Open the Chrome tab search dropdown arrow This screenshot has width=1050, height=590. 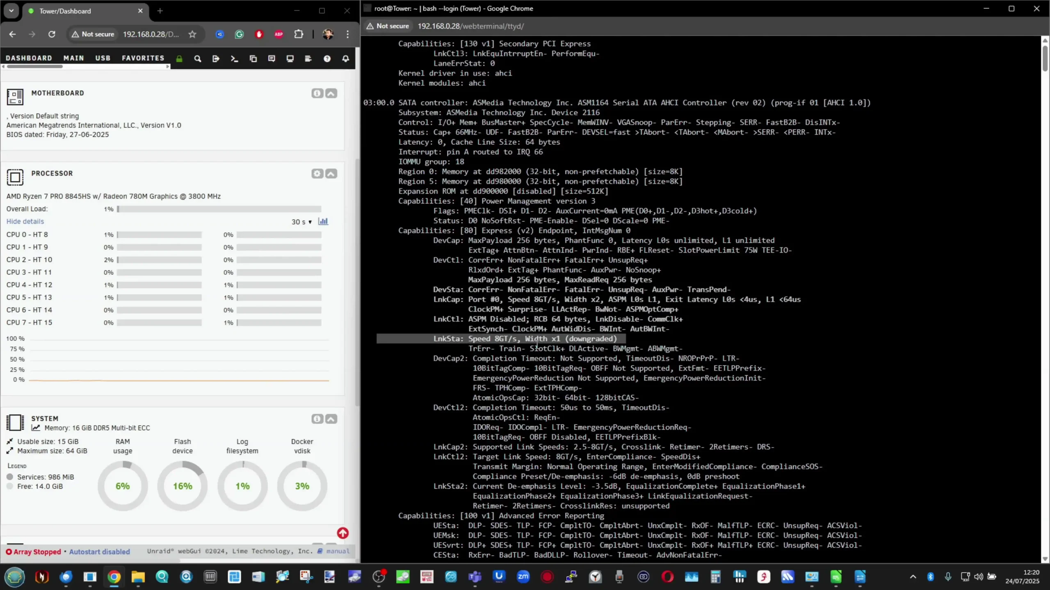coord(11,11)
